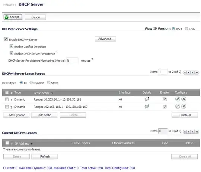The height and width of the screenshot is (172, 201).
Task: Focus the Persistence Monitoring Interval field
Action: 73,61
